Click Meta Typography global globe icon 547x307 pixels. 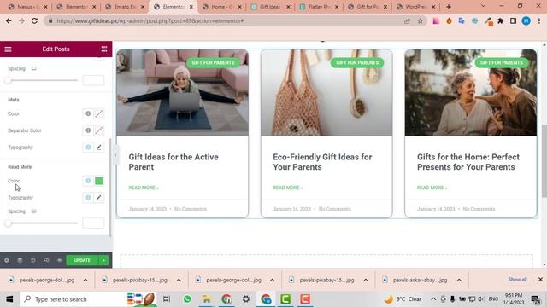tap(88, 148)
